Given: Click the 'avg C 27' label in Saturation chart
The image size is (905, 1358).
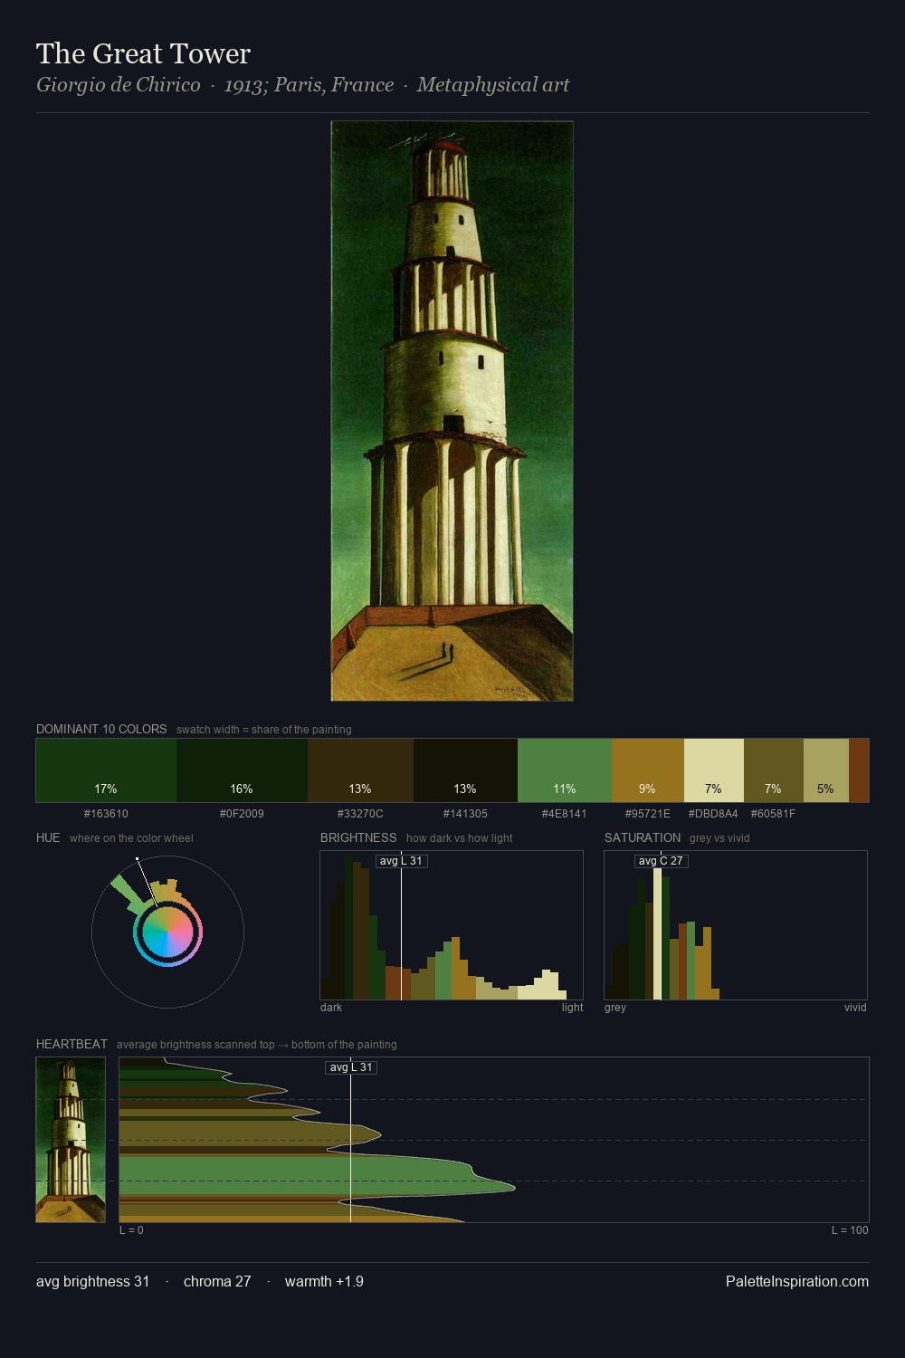Looking at the screenshot, I should point(661,861).
